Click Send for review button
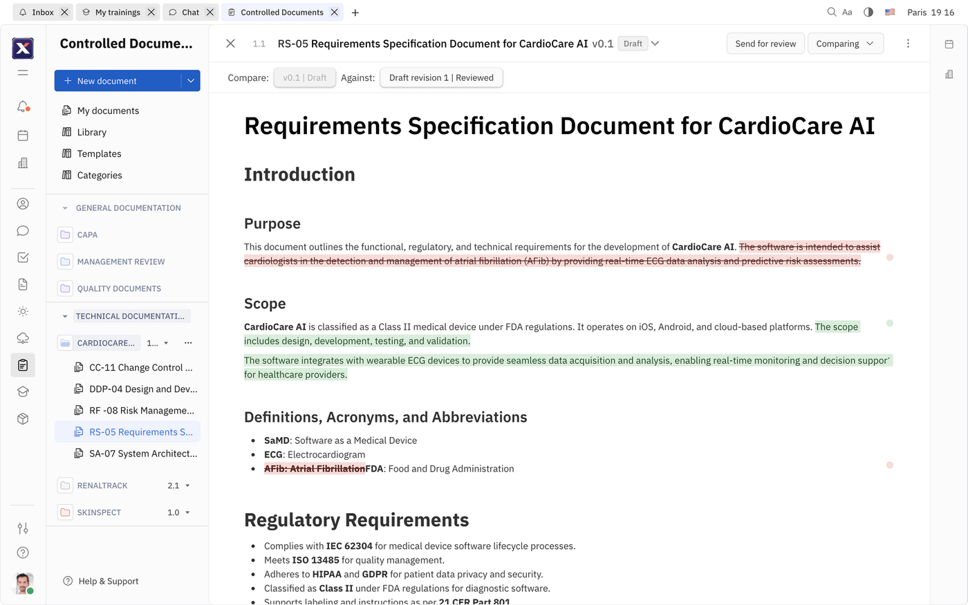Image resolution: width=968 pixels, height=605 pixels. coord(765,44)
